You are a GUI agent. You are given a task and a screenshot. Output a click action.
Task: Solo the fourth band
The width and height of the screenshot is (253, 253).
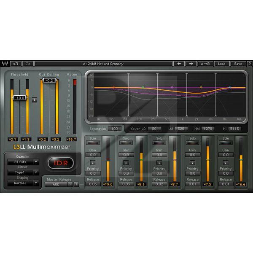pos(193,143)
